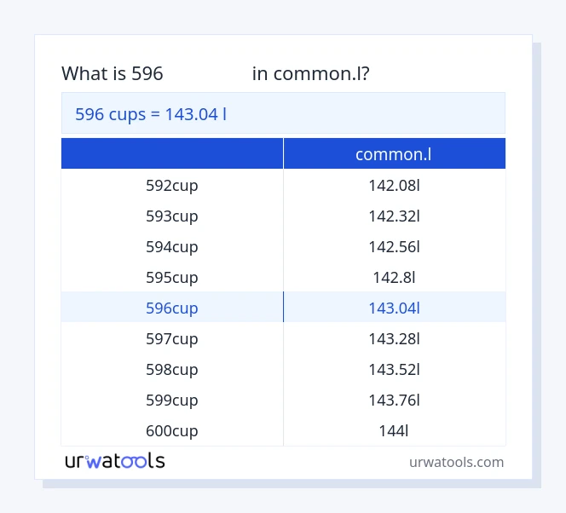Viewport: 566px width, 513px height.
Task: Open the urwatools.com link
Action: point(456,462)
